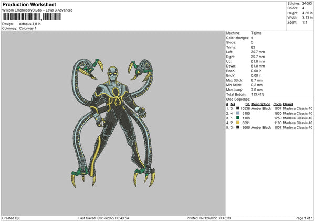Select stitch count 3591 in row 4

pos(246,123)
